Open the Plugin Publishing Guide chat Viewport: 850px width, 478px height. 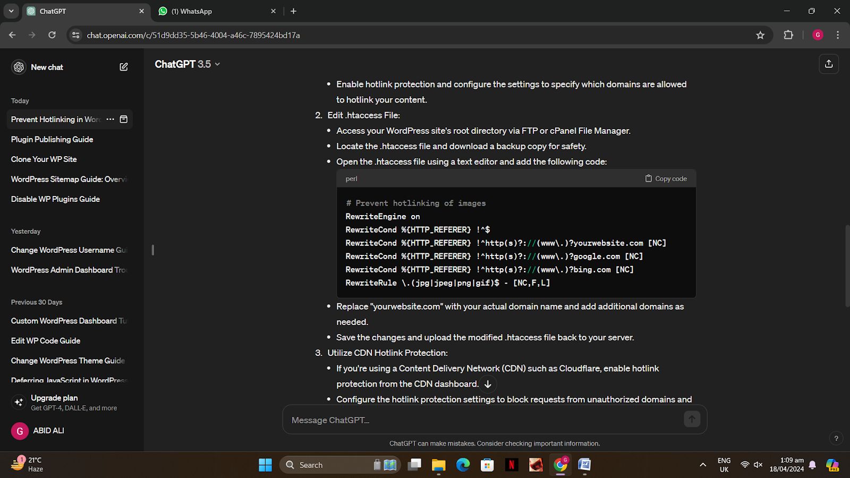click(x=52, y=139)
